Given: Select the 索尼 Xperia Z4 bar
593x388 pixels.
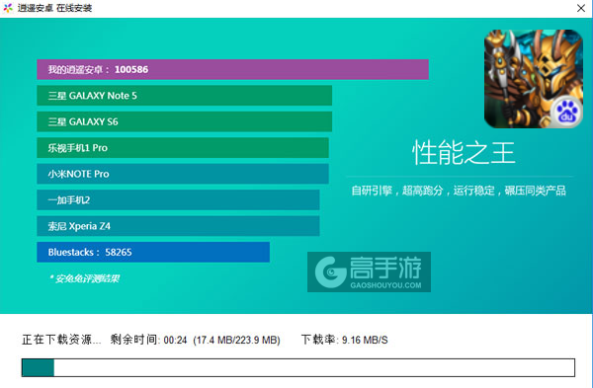Looking at the screenshot, I should tap(178, 226).
